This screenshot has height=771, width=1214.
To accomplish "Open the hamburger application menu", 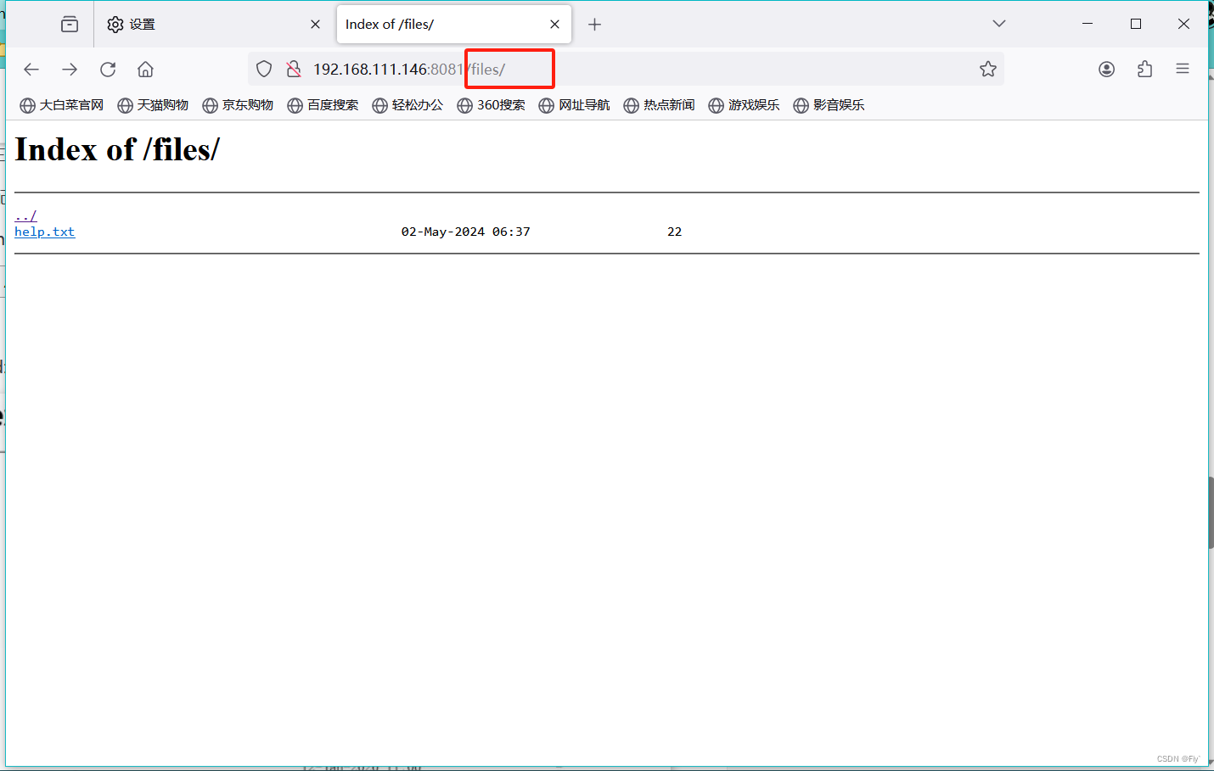I will tap(1183, 70).
